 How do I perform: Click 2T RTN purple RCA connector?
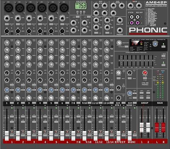click(132, 23)
